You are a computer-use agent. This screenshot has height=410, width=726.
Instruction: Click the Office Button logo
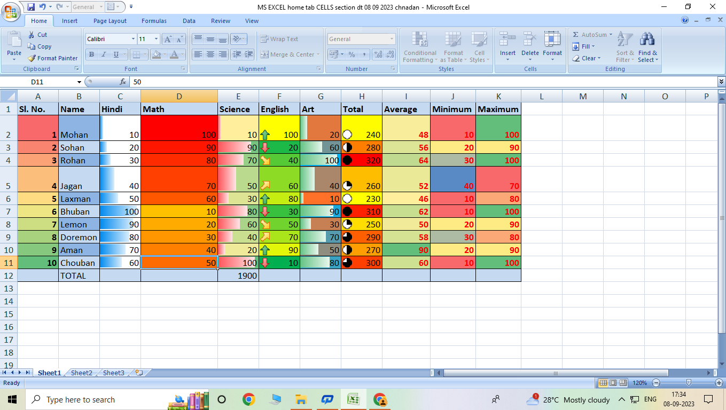(11, 12)
